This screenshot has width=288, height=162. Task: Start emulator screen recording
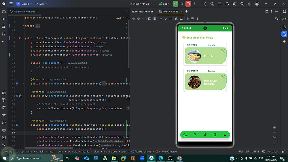click(181, 18)
